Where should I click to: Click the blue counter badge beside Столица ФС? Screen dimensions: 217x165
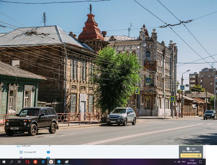point(48,152)
